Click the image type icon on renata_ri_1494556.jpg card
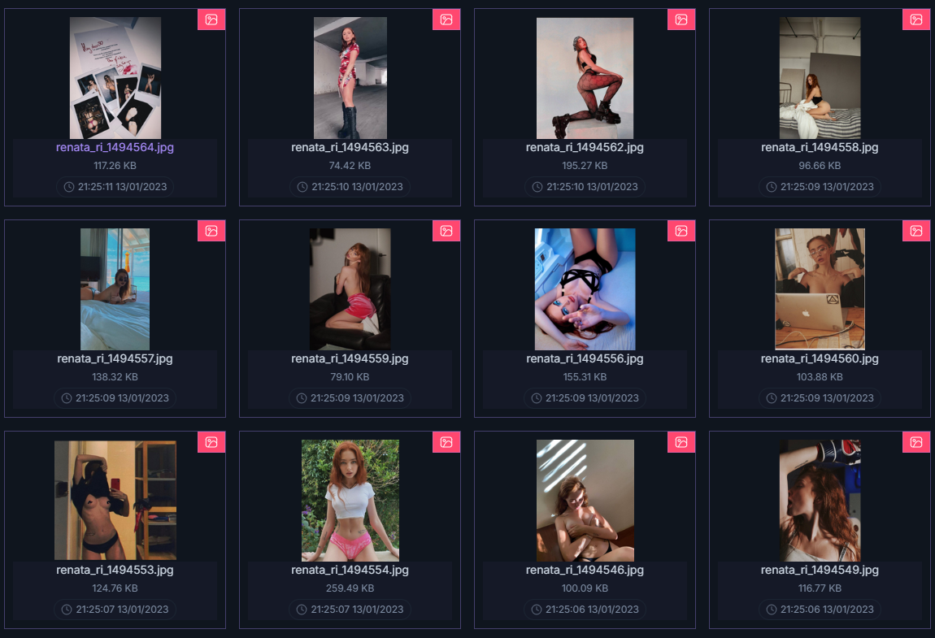Screen dimensions: 935x638 coord(681,231)
